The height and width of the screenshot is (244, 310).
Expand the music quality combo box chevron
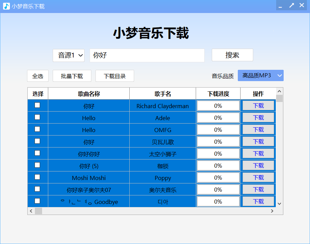coord(280,75)
